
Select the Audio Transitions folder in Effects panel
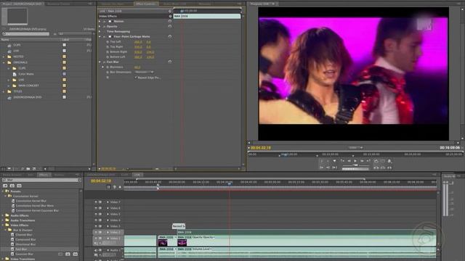point(23,220)
